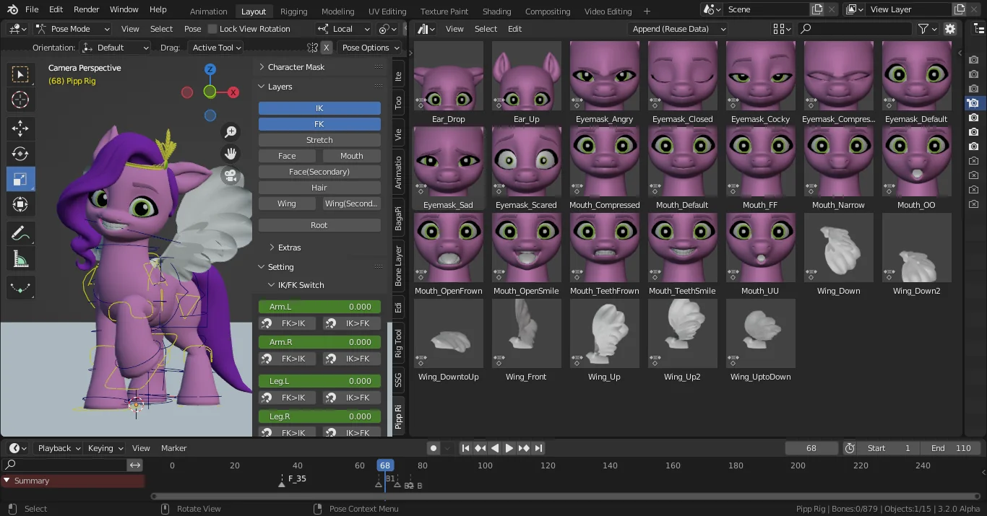Open the Local transform orientation dropdown
Viewport: 987px width, 516px height.
pos(343,28)
